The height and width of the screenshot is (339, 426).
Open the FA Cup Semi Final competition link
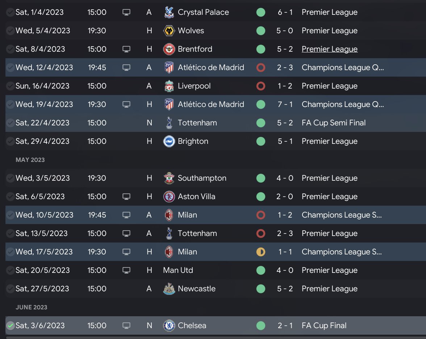(333, 123)
